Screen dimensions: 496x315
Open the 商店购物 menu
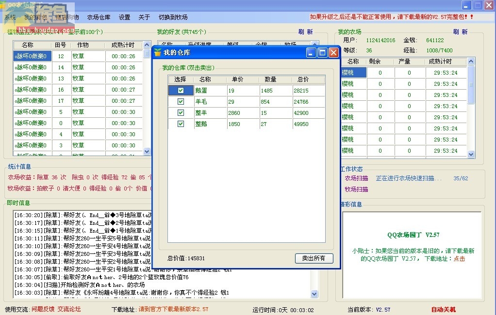(x=67, y=17)
